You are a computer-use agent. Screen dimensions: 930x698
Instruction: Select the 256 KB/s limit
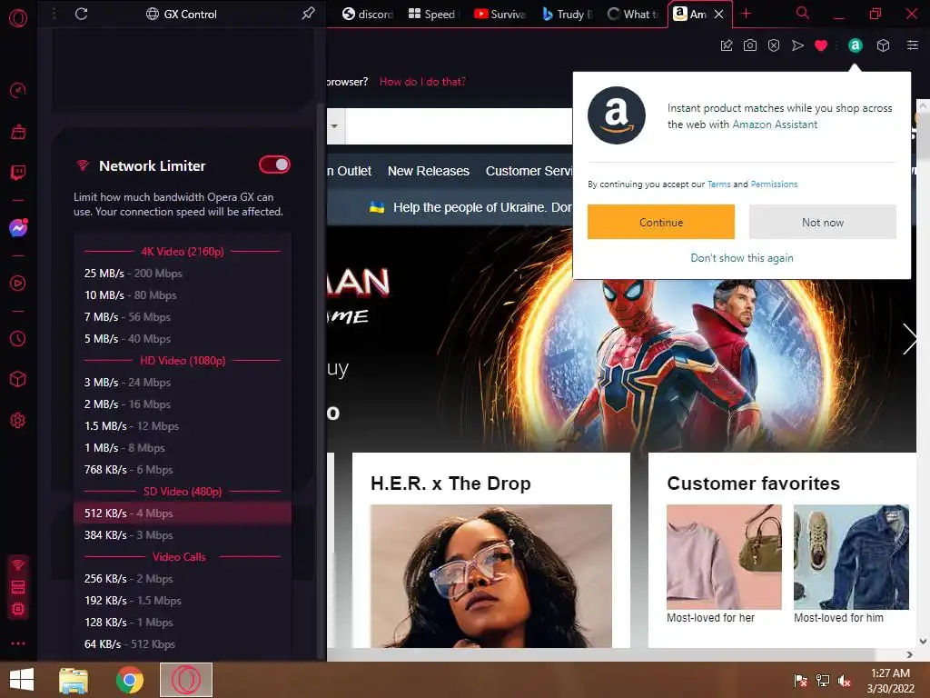pos(183,579)
